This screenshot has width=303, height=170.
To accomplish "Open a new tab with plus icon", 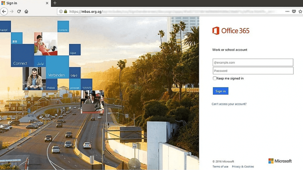I will (x=55, y=3).
